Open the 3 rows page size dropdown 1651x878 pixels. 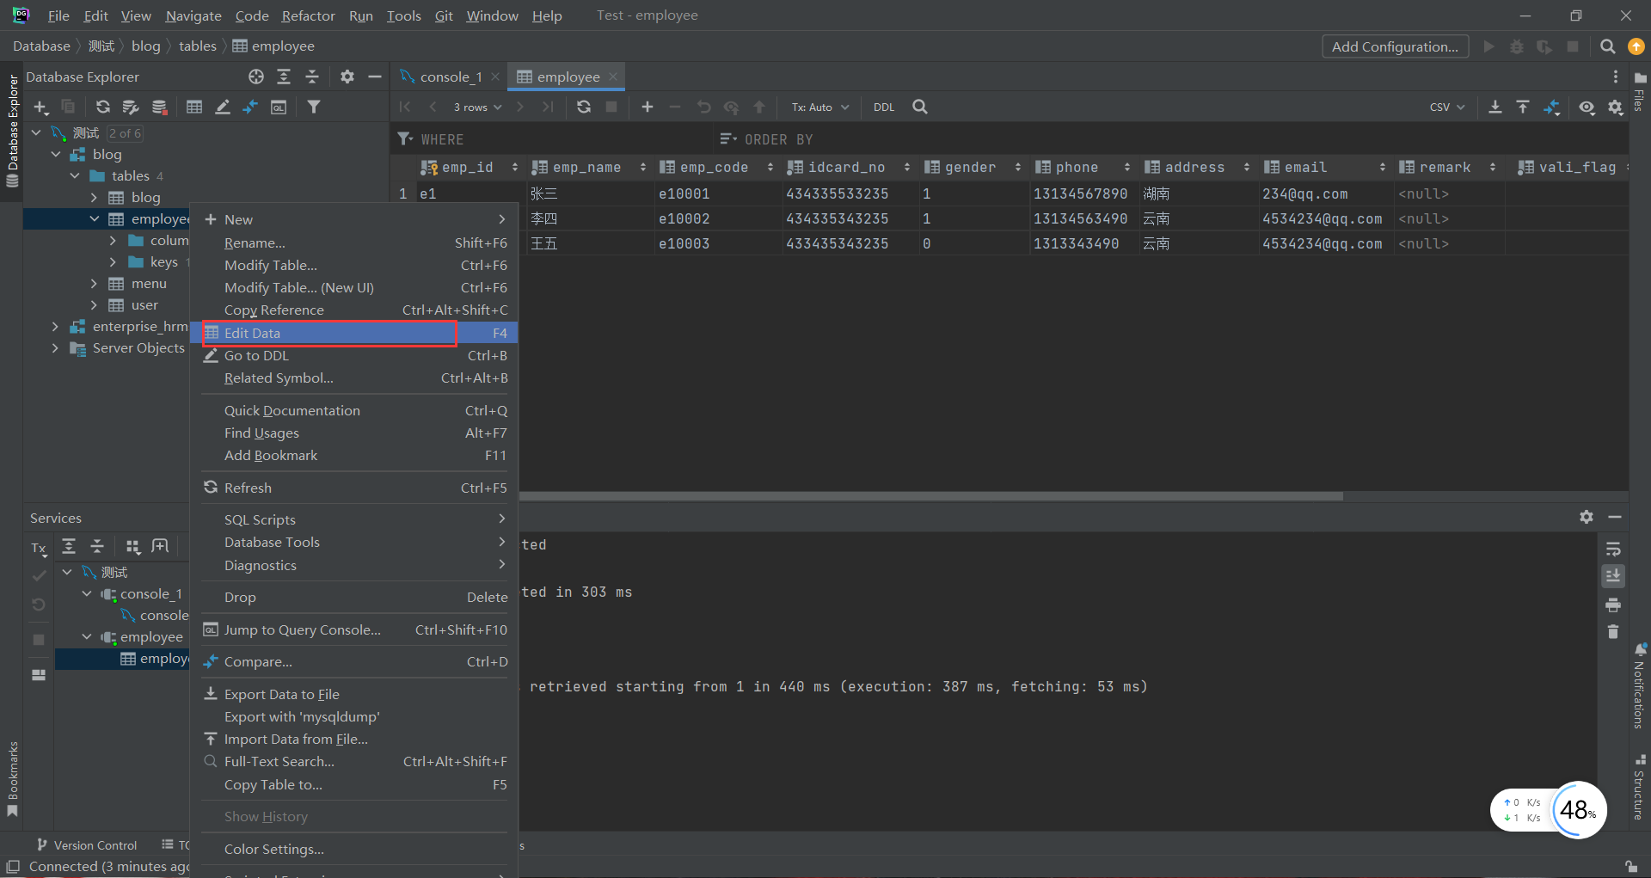[x=477, y=107]
